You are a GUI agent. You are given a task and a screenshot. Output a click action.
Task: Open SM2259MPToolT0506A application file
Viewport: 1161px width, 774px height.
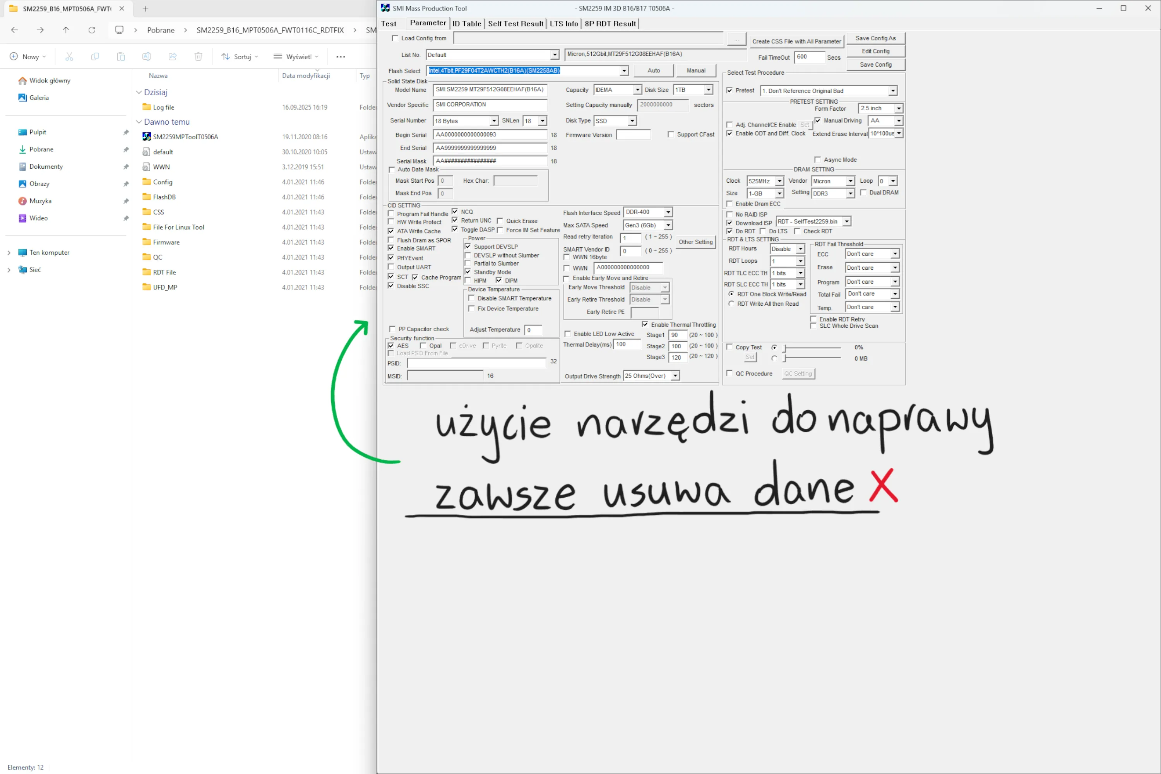(x=185, y=137)
